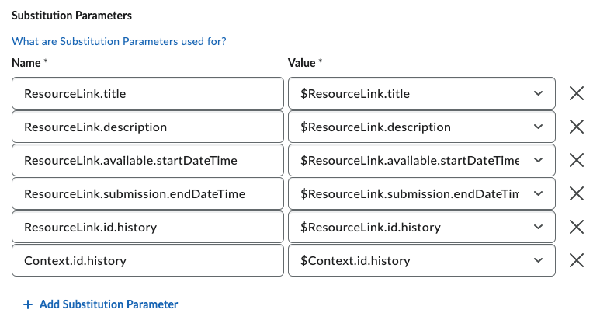Open the $ResourceLink.id.history value dropdown

coord(421,227)
